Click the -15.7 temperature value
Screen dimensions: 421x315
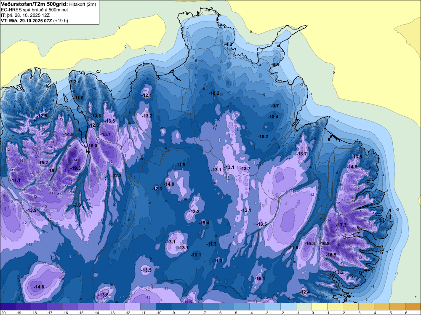(x=106, y=134)
